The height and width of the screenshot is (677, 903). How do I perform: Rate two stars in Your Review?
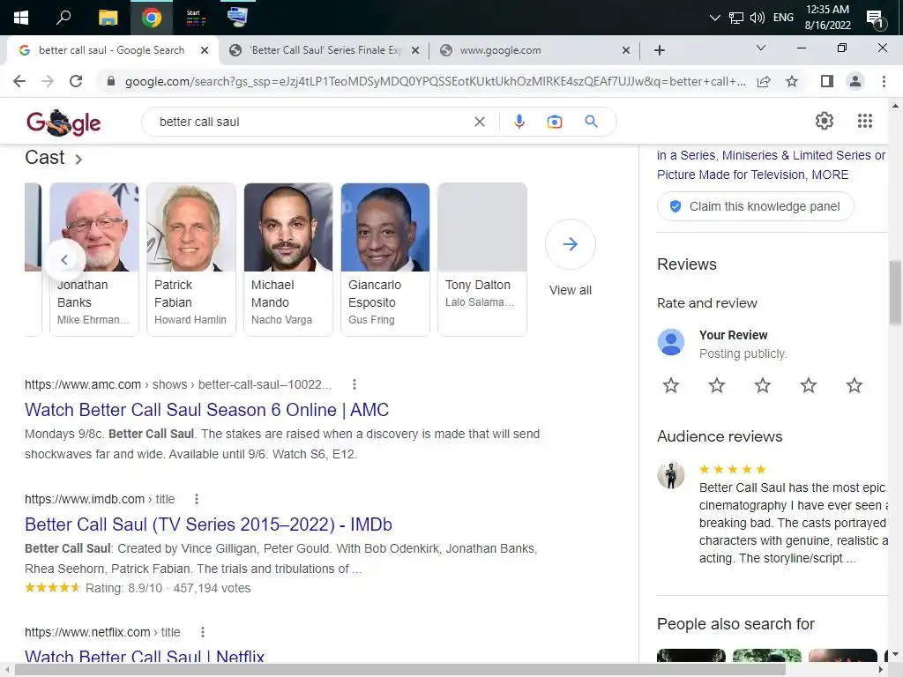coord(717,385)
